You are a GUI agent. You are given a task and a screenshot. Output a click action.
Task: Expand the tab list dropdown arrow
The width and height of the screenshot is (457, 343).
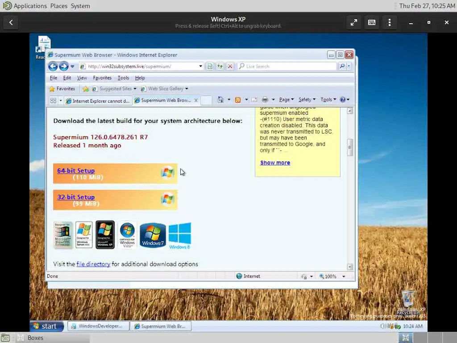click(61, 100)
